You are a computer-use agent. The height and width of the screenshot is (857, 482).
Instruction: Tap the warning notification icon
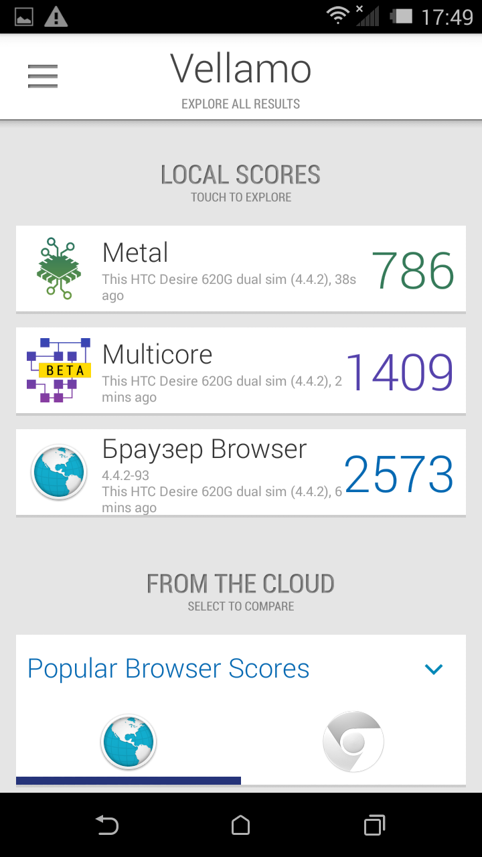click(x=56, y=17)
